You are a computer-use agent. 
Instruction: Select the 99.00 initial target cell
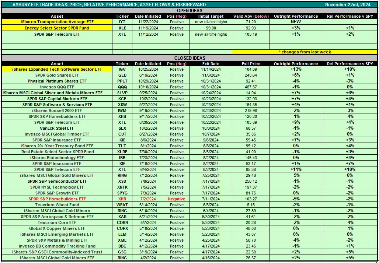(x=211, y=28)
